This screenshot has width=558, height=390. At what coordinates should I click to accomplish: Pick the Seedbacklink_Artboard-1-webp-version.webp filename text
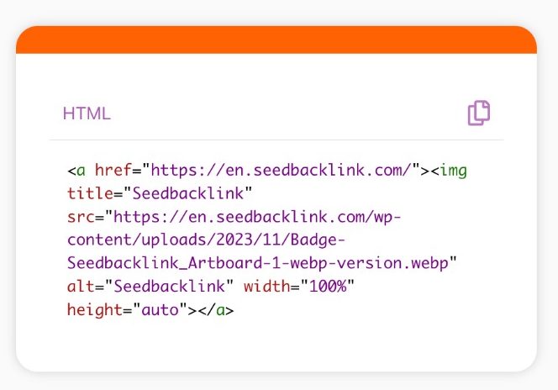coord(258,263)
